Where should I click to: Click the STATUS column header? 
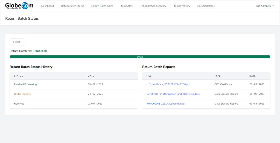(19, 76)
